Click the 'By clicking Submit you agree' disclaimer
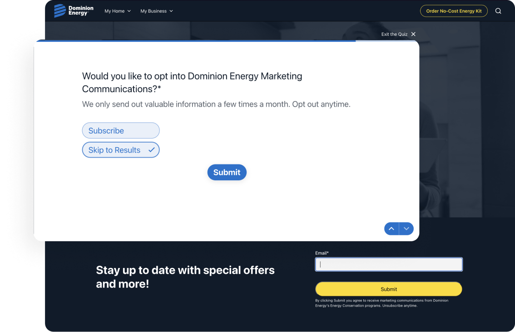 tap(381, 303)
